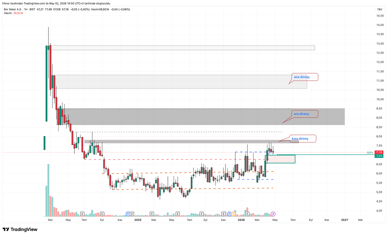Image resolution: width=388 pixels, height=236 pixels.
Task: Click the purple lightning event icon
Action: point(273,214)
